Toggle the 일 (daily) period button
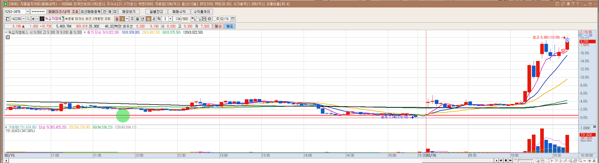This screenshot has width=599, height=163. pyautogui.click(x=117, y=19)
